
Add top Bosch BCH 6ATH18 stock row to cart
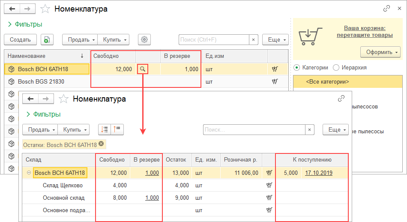coord(269,173)
